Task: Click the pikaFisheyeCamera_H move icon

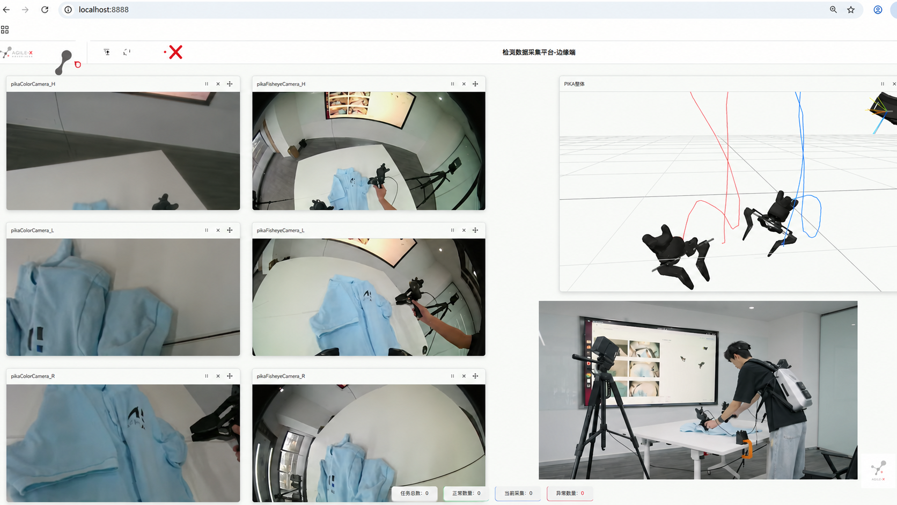Action: pos(475,84)
